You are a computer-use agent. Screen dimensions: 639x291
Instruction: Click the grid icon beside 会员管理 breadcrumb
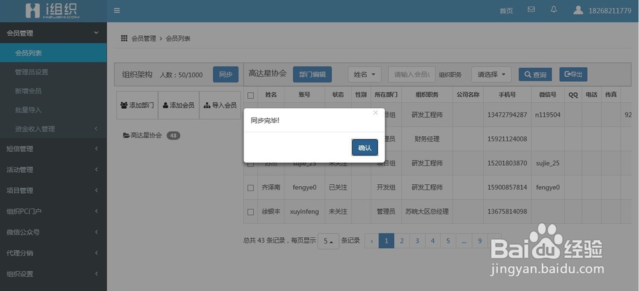pos(125,38)
